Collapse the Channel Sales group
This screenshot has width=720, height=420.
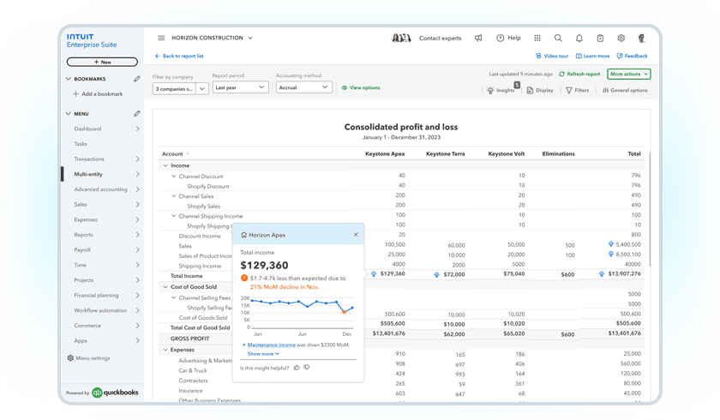point(173,196)
